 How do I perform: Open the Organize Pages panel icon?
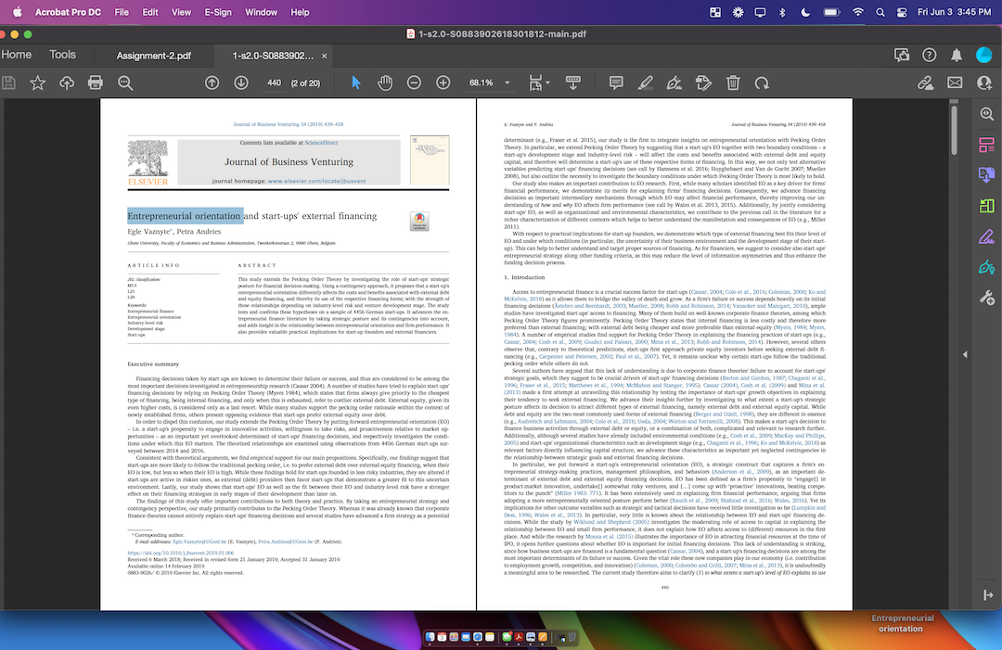pyautogui.click(x=986, y=145)
